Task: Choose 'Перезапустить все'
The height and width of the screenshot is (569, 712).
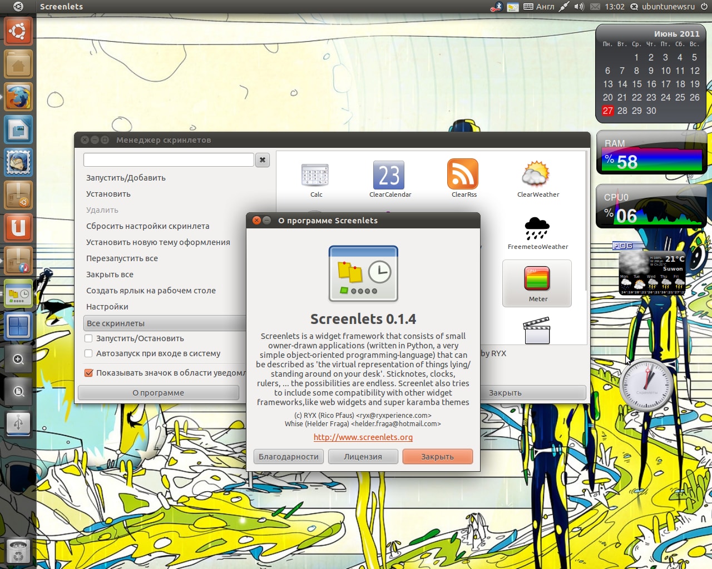Action: [x=122, y=258]
